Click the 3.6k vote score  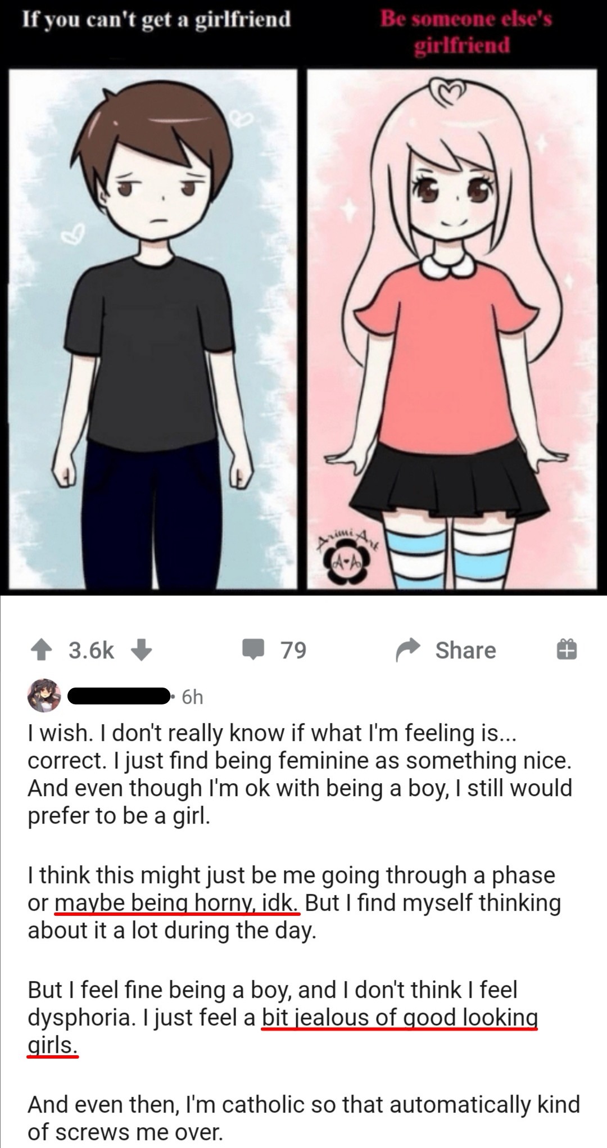coord(92,650)
